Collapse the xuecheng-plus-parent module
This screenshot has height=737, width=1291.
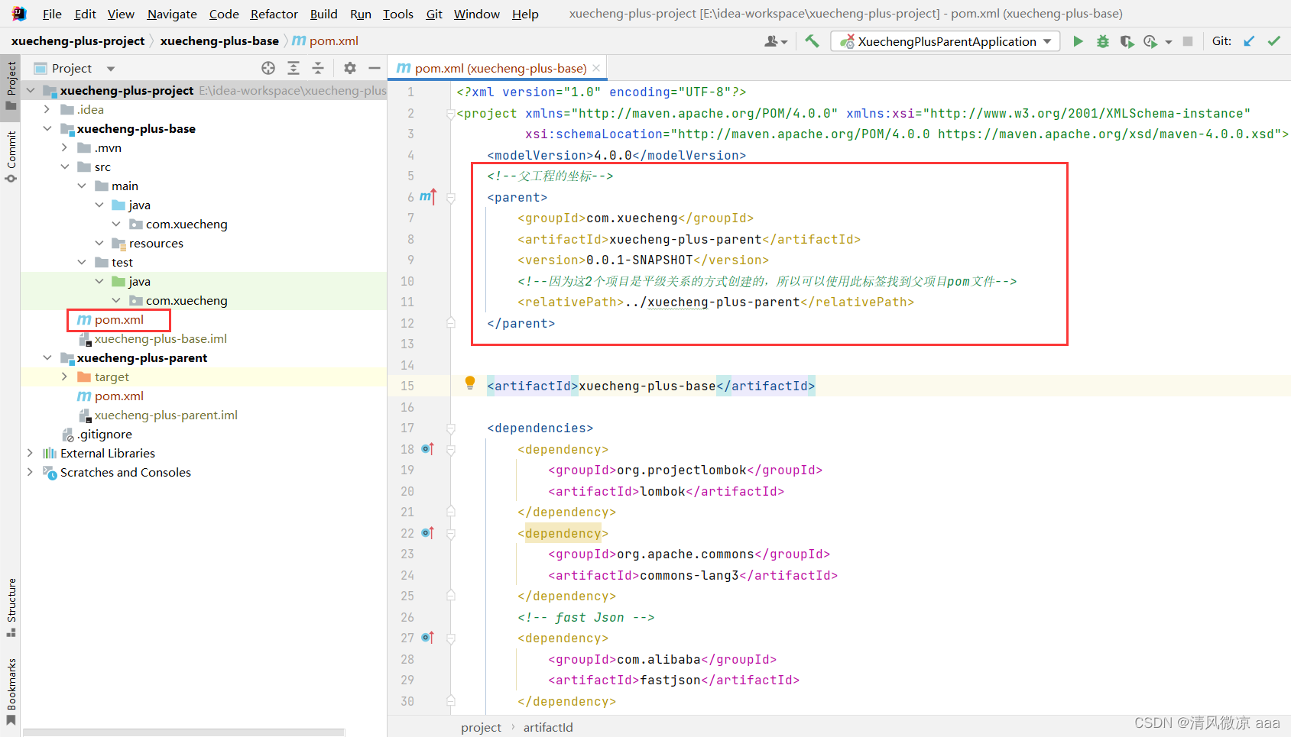47,357
